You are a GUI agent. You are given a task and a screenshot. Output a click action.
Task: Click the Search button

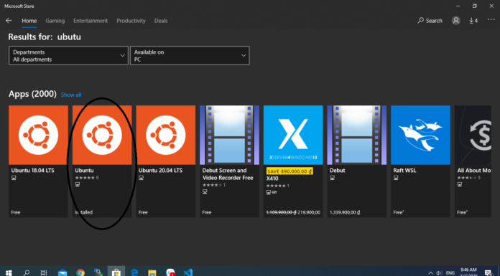(x=430, y=21)
